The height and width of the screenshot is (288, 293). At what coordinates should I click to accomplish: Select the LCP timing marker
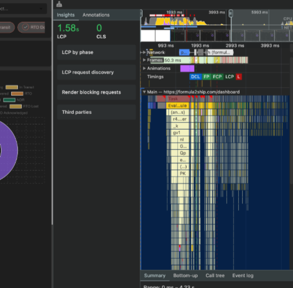[229, 77]
